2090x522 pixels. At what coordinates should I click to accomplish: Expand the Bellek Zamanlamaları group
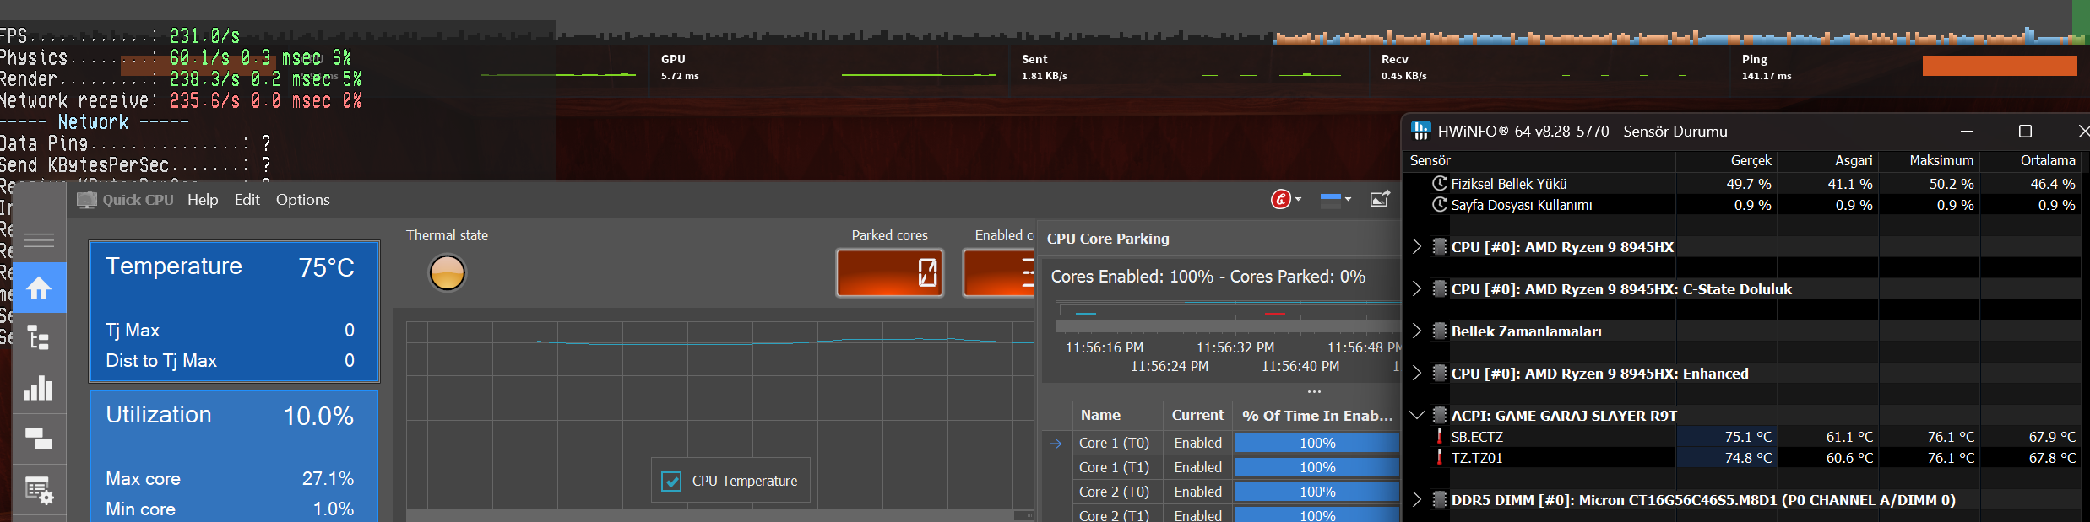pyautogui.click(x=1417, y=331)
